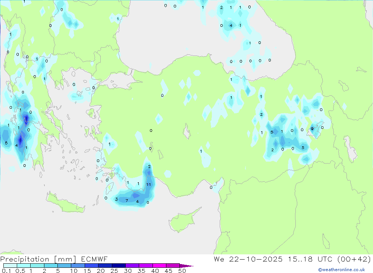This screenshot has width=373, height=273.
Task: Select the "40" legend scale label
Action: click(x=155, y=271)
